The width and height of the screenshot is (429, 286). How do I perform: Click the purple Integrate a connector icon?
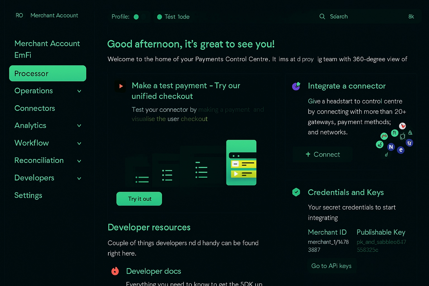click(x=296, y=86)
